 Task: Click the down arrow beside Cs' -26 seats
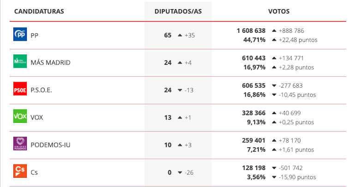coord(180,172)
